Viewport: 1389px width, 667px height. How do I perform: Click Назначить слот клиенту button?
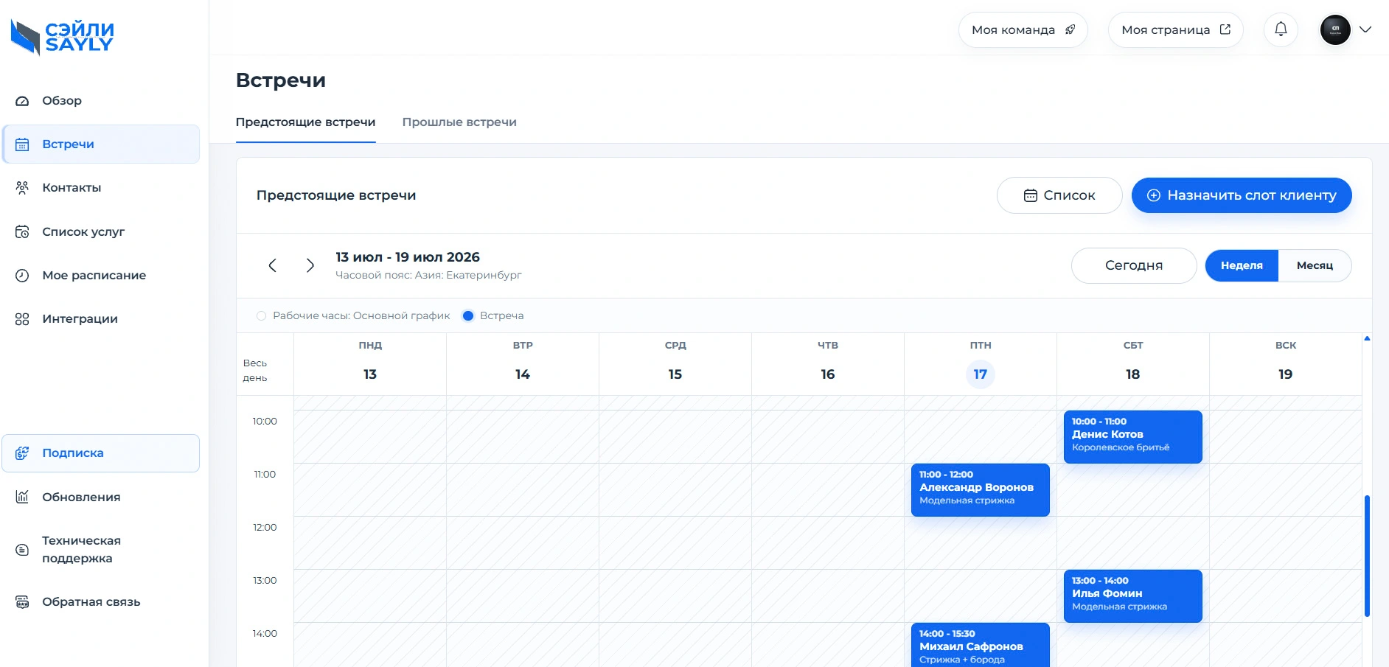(x=1242, y=195)
